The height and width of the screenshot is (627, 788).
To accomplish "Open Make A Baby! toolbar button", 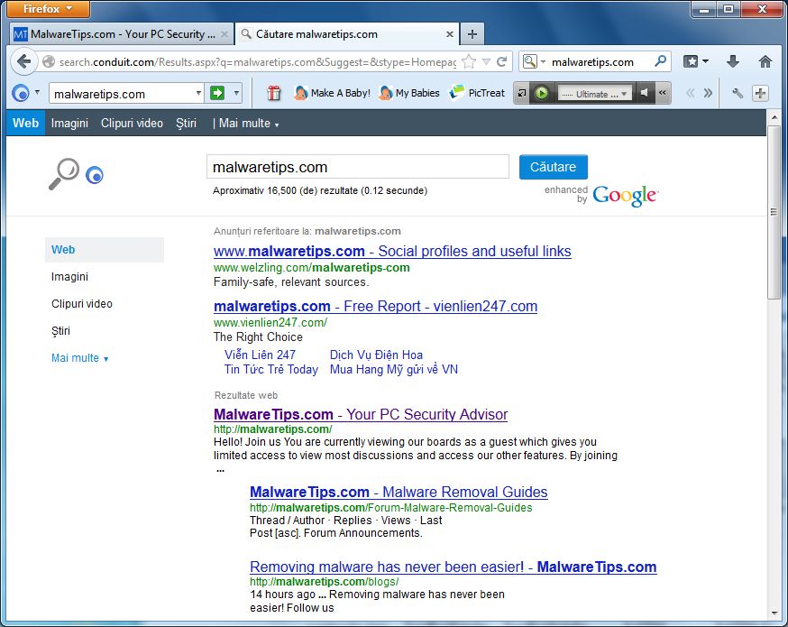I will 332,93.
